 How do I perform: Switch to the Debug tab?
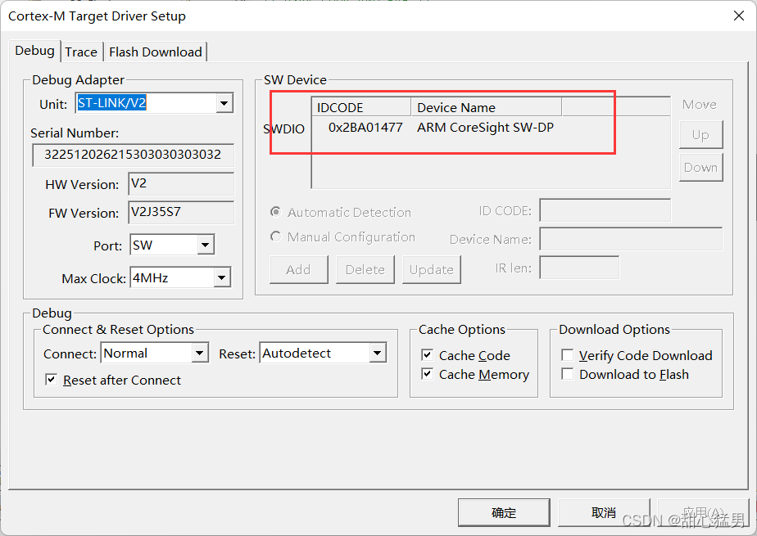click(x=34, y=51)
